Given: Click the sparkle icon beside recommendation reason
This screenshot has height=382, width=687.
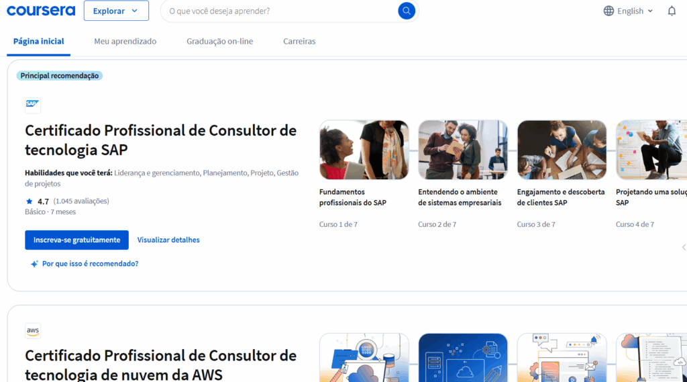Looking at the screenshot, I should pyautogui.click(x=34, y=264).
